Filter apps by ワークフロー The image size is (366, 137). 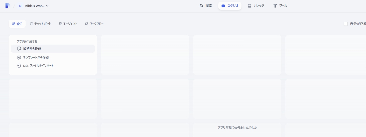pos(94,24)
